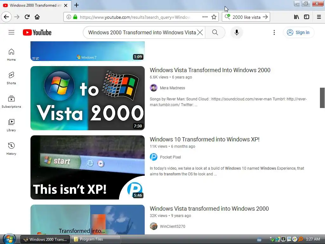The image size is (325, 244).
Task: Open Home in the YouTube sidebar
Action: 11,55
